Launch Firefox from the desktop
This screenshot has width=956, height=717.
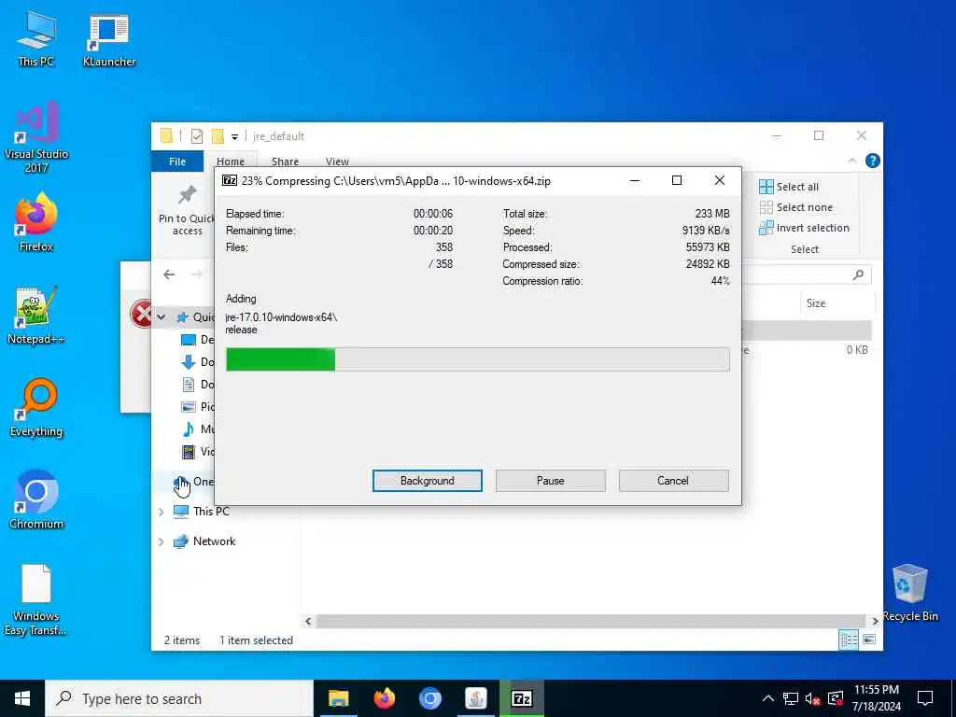36,222
